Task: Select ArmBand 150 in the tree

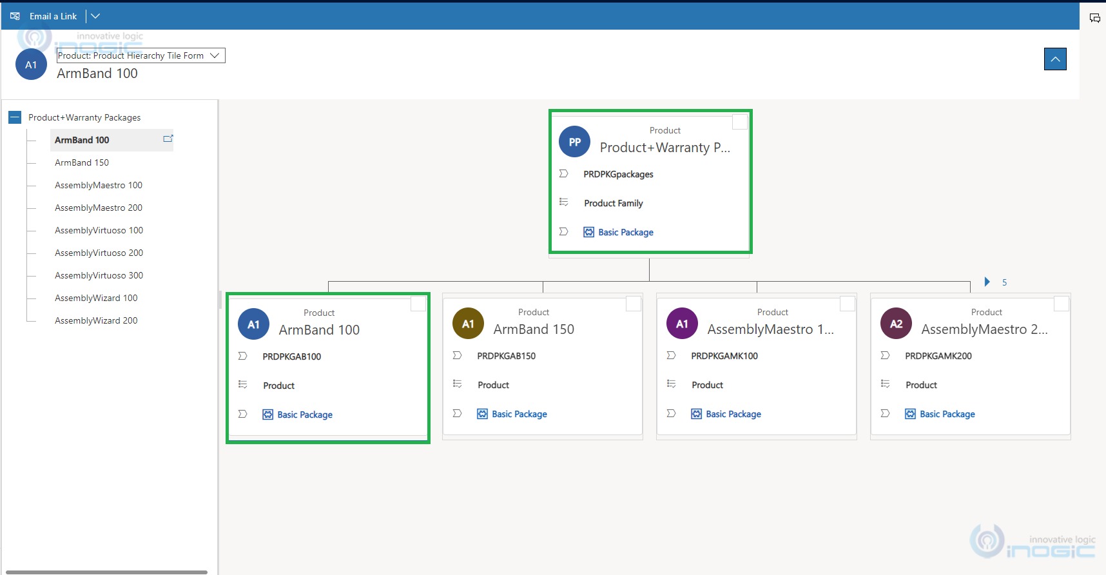Action: click(x=82, y=162)
